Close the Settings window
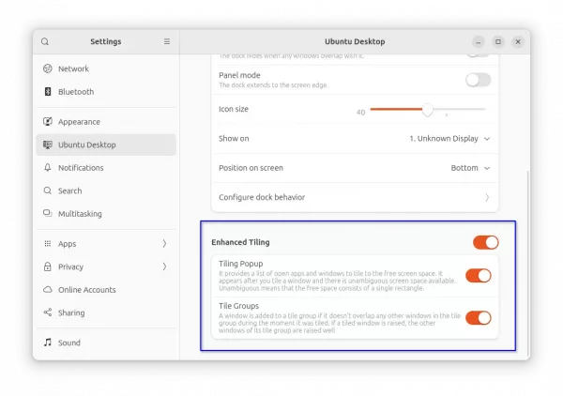 tap(518, 41)
